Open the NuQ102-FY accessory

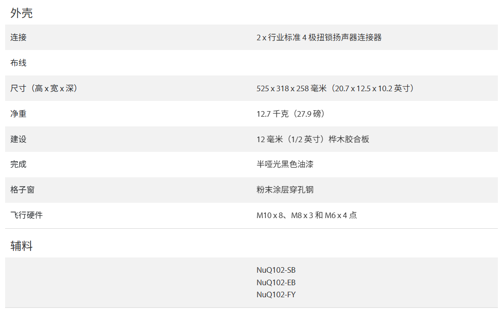(x=276, y=294)
